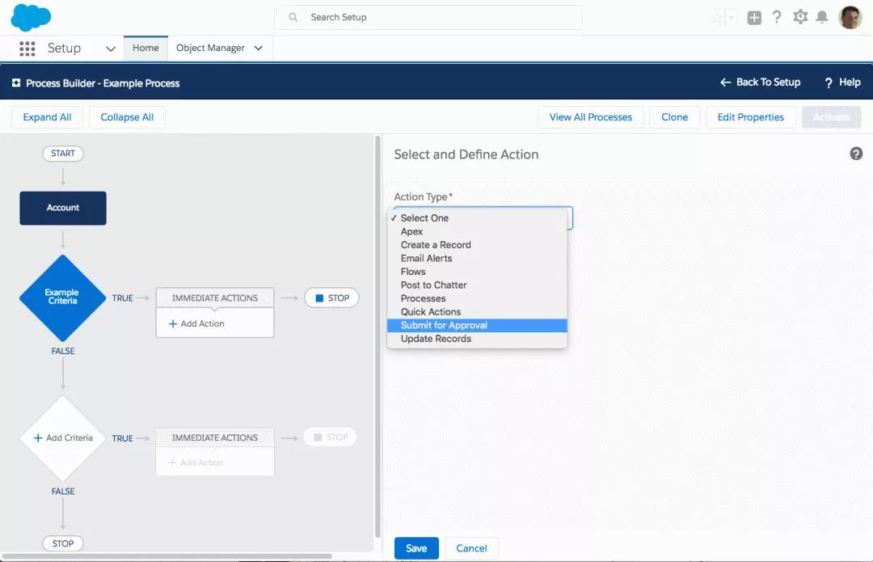Image resolution: width=873 pixels, height=562 pixels.
Task: Click the user profile avatar
Action: tap(850, 17)
